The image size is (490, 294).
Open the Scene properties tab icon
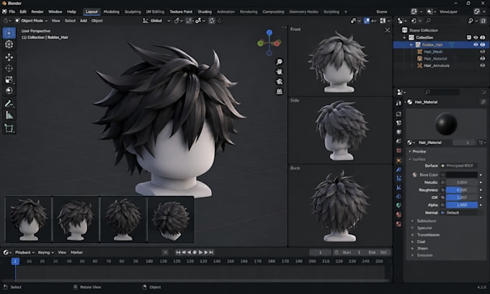398,141
